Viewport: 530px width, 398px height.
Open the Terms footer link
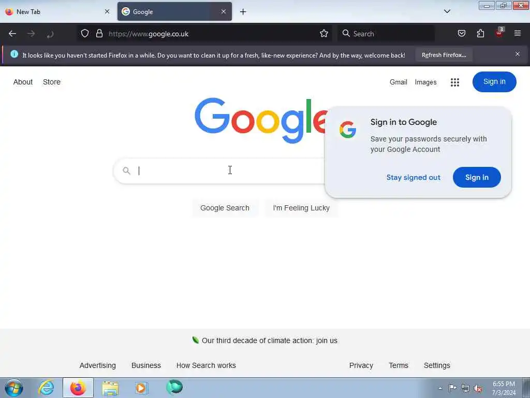[x=399, y=365]
